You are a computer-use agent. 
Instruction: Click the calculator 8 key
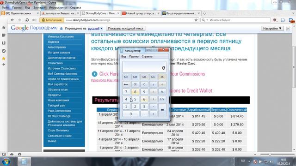135,92
